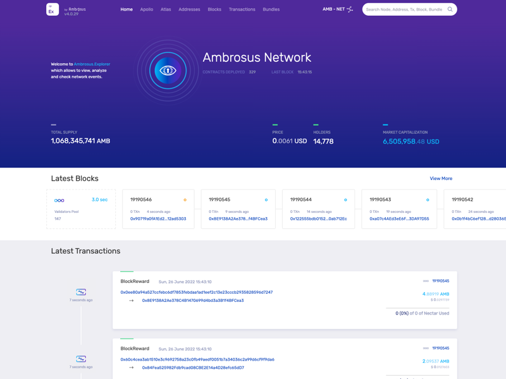The image size is (506, 379).
Task: Click the market capitalization 6,505,958.48 USD
Action: pyautogui.click(x=410, y=141)
